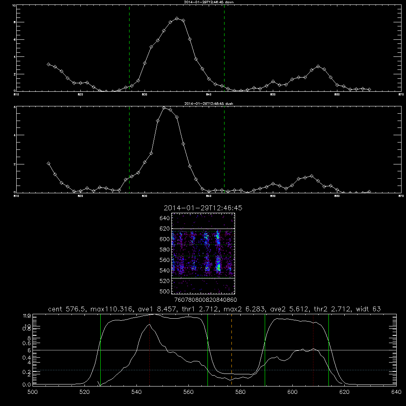Click the '640' x-axis label of bottom plot

click(x=396, y=392)
